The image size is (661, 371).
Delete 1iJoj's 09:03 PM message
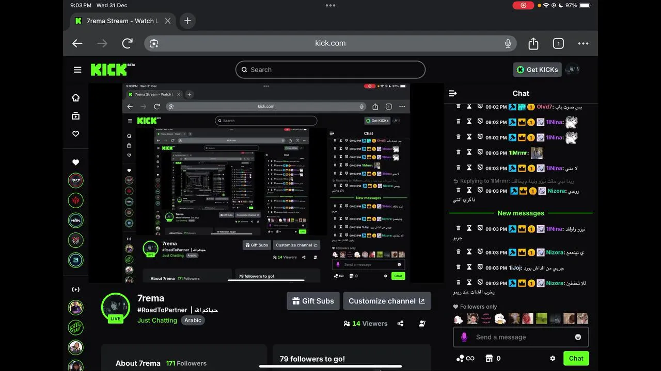tap(458, 267)
